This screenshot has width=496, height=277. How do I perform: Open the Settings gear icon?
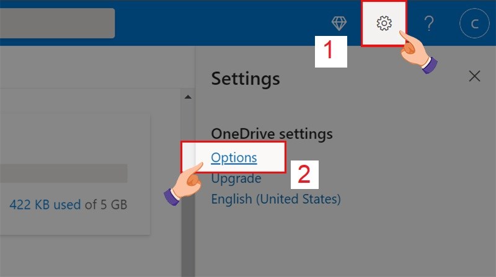(x=384, y=24)
